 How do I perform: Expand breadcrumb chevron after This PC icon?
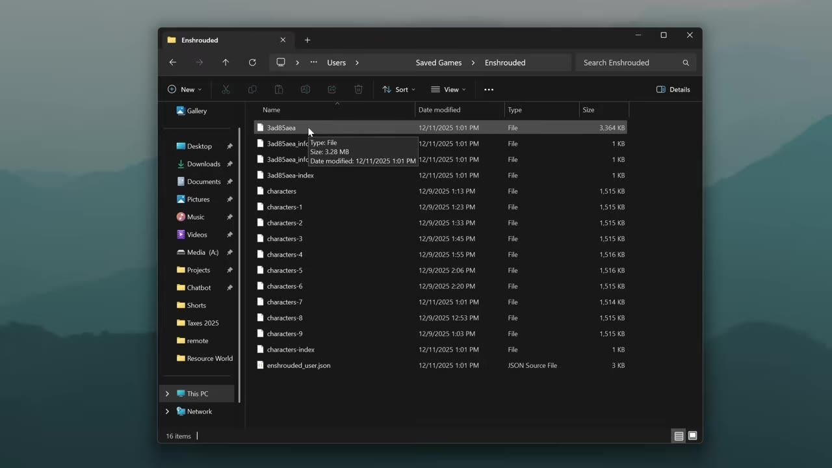[297, 63]
